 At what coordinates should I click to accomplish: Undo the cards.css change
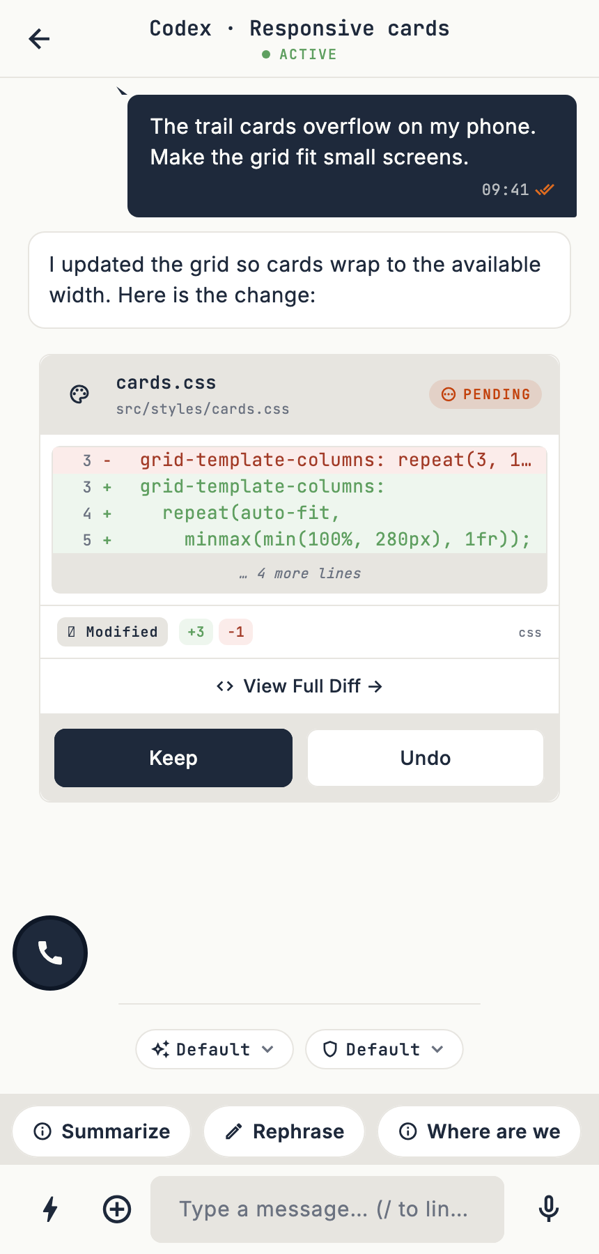coord(426,758)
